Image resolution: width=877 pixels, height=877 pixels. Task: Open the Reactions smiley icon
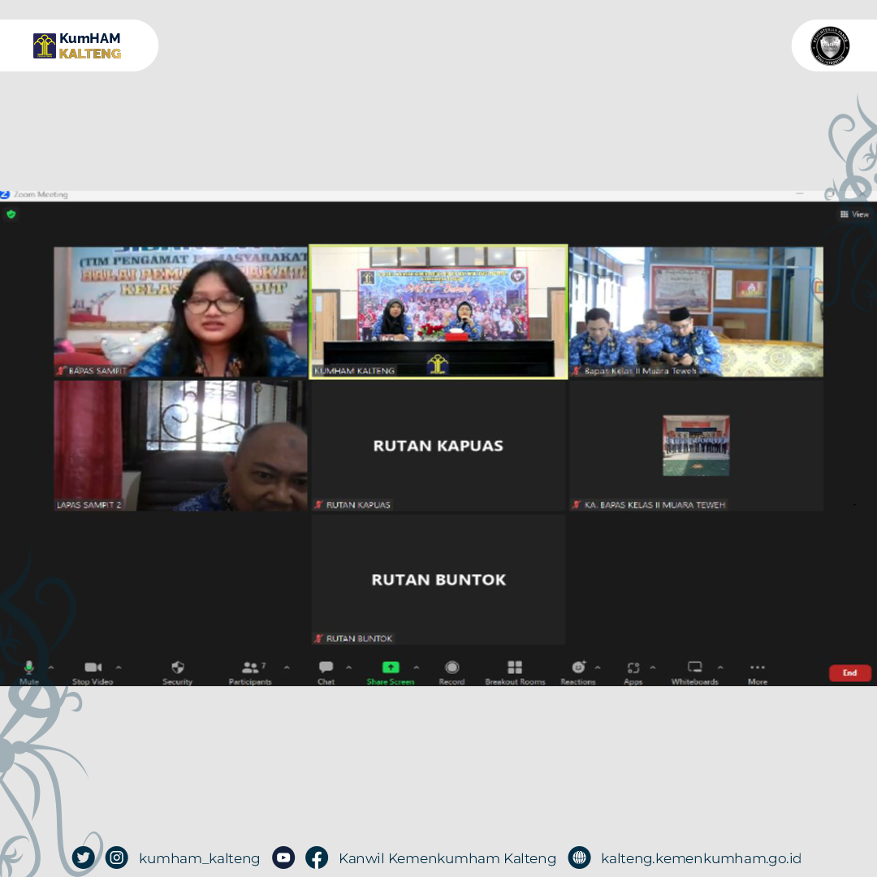(578, 668)
